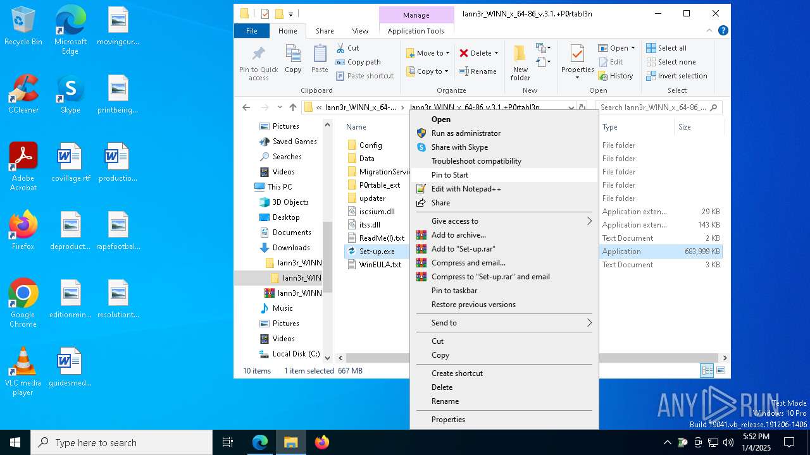Click the Copy ribbon button
This screenshot has height=455, width=810.
tap(293, 59)
